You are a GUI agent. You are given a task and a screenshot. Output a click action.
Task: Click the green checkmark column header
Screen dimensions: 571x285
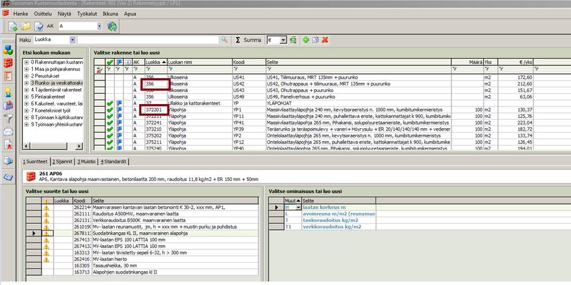(x=110, y=62)
